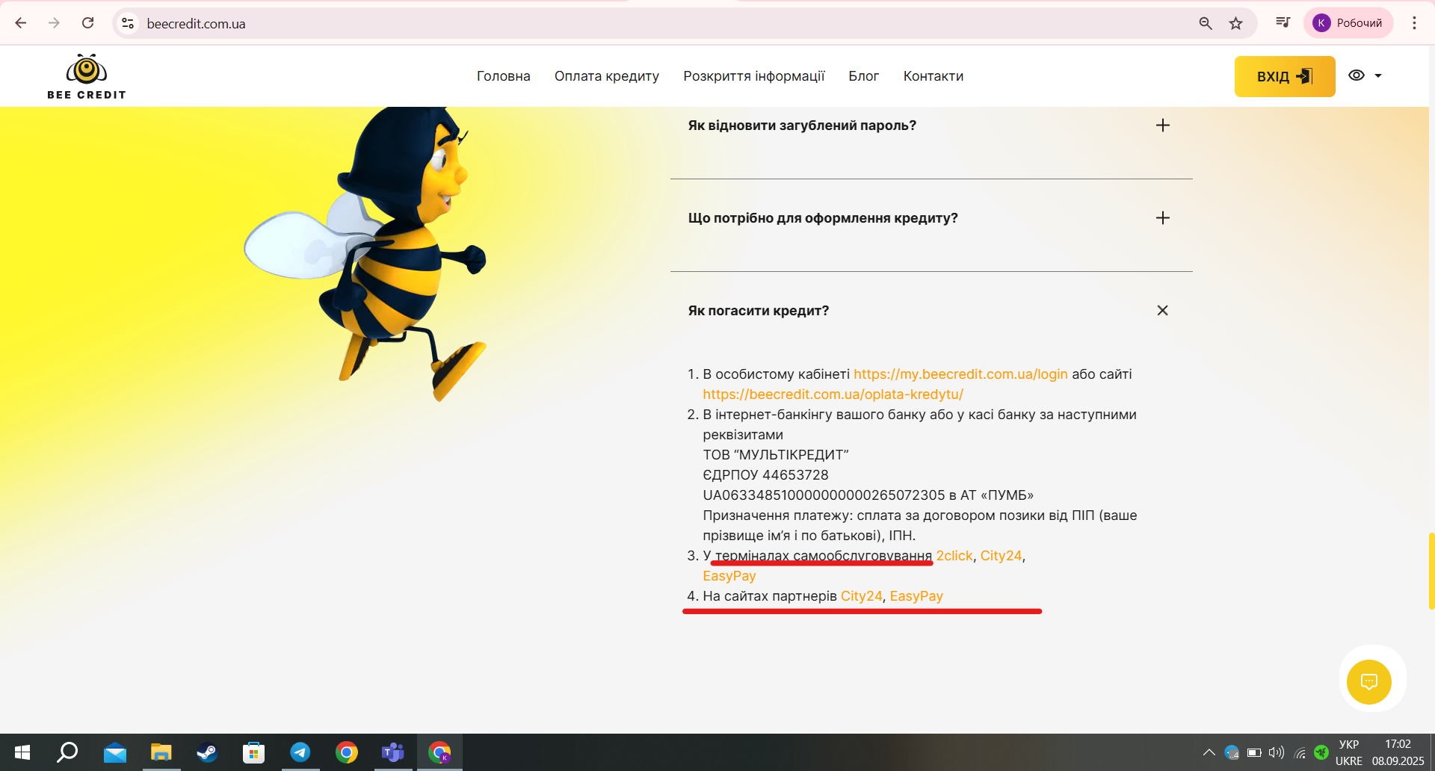This screenshot has width=1435, height=771.
Task: Open the Mail app in taskbar
Action: point(115,752)
